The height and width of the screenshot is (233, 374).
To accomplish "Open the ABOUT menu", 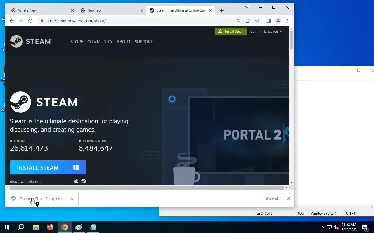I will [124, 42].
